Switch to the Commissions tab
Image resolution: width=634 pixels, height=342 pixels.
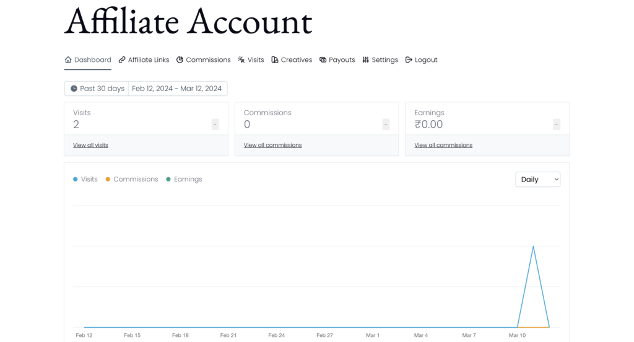click(x=208, y=60)
